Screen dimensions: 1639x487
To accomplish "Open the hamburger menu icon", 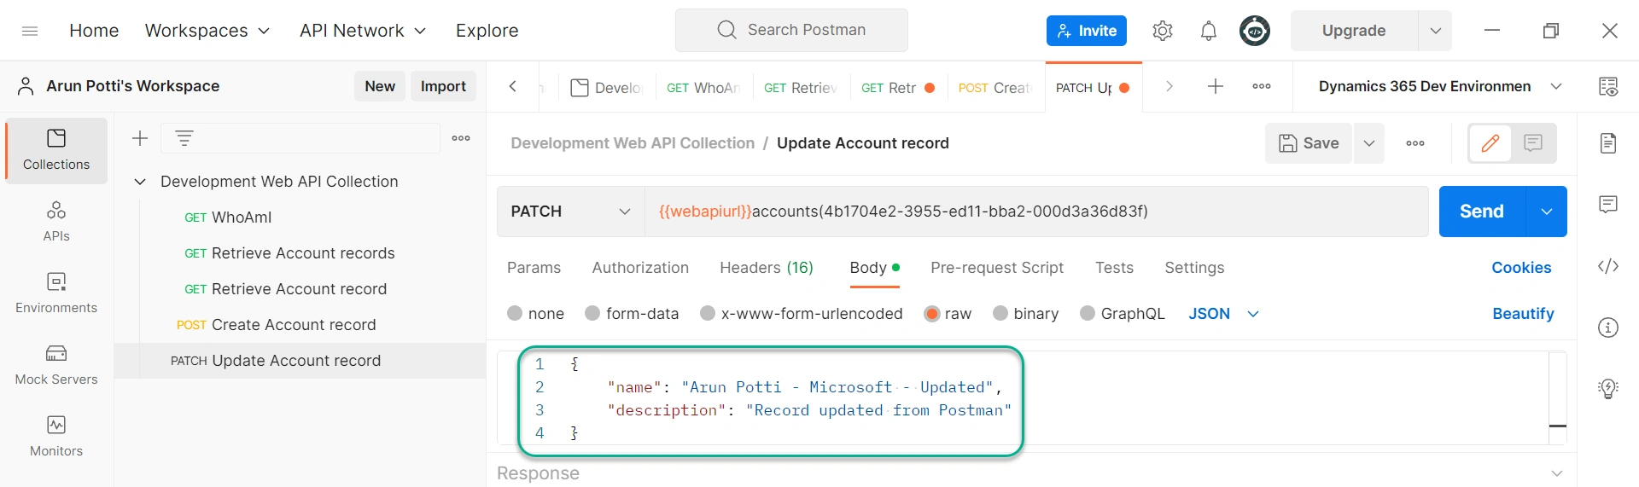I will pos(30,31).
